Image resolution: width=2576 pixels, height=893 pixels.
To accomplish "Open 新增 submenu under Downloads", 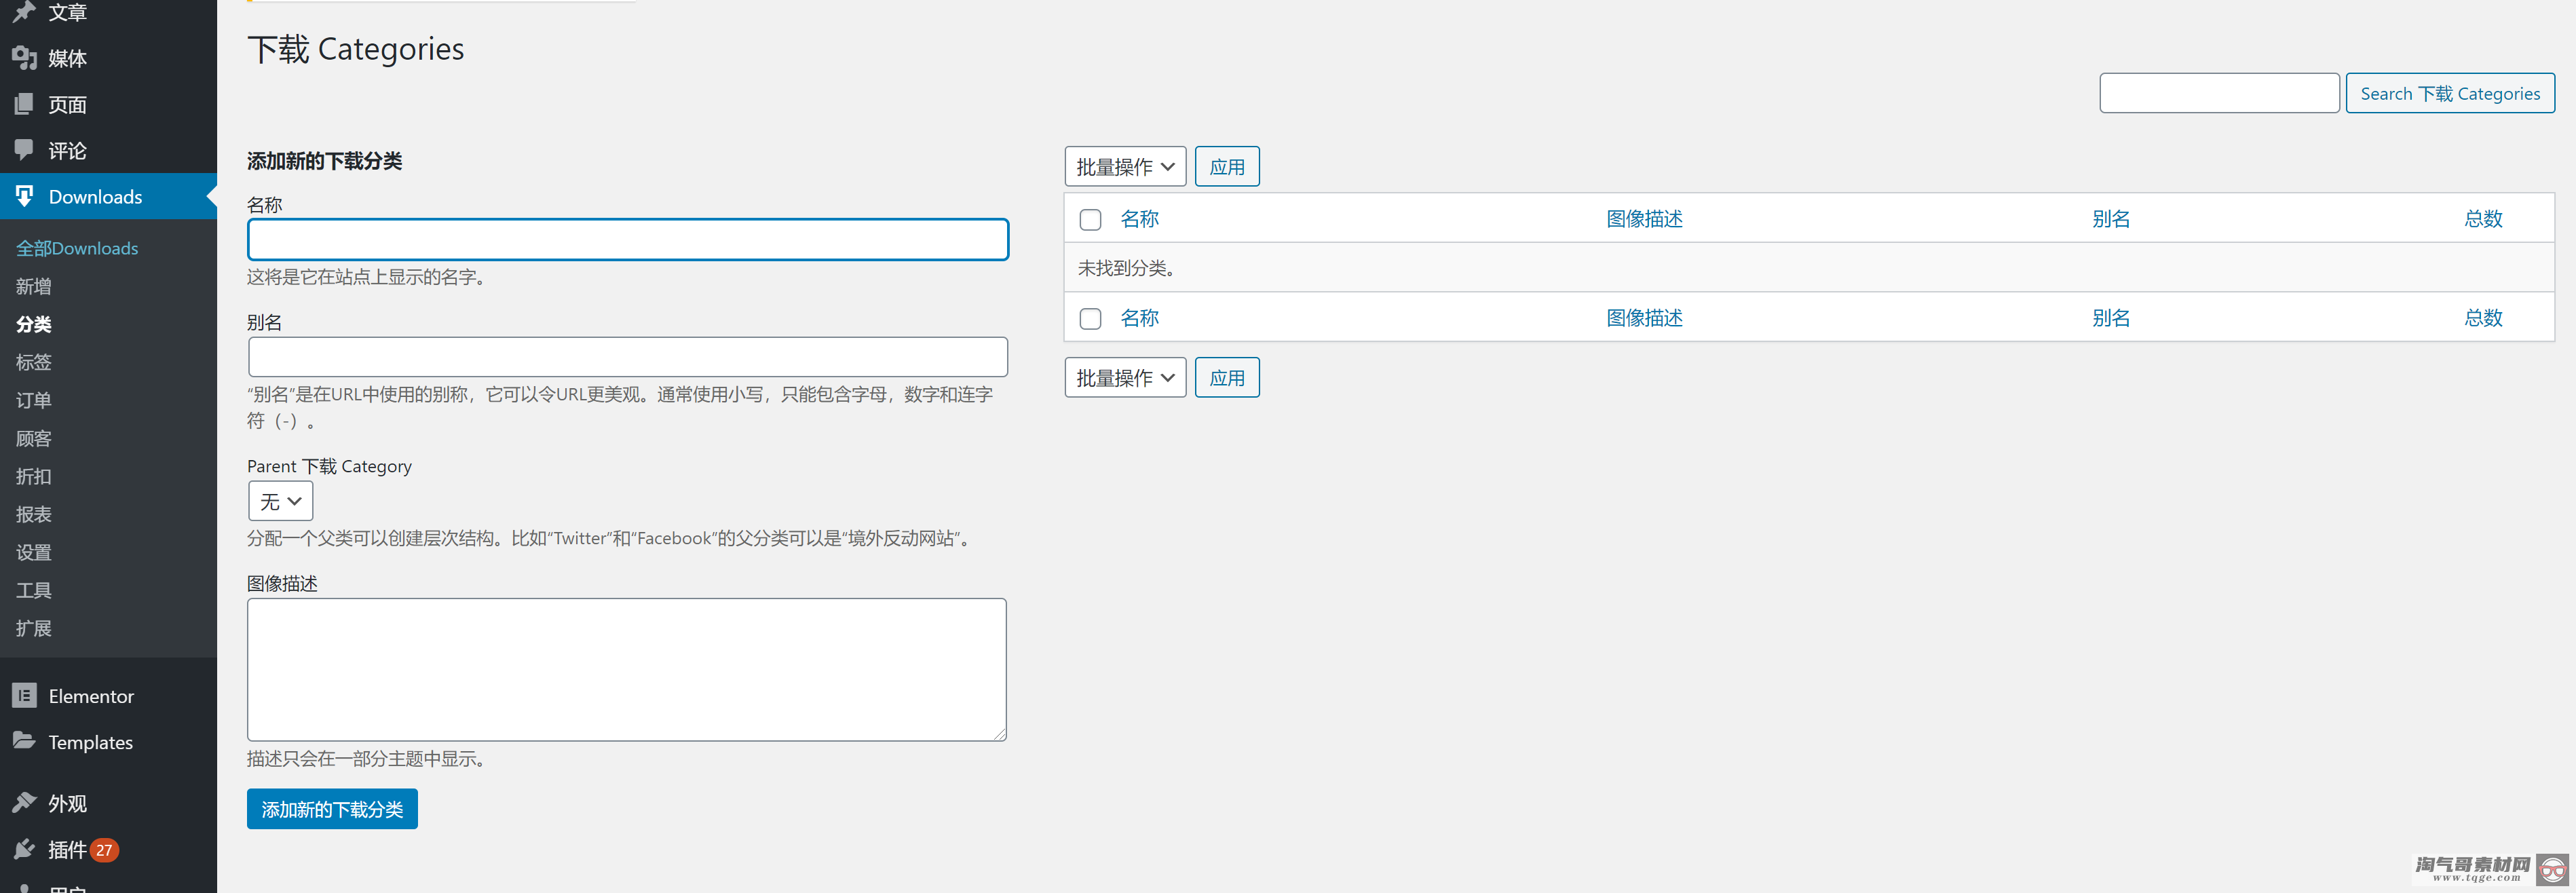I will (x=34, y=286).
